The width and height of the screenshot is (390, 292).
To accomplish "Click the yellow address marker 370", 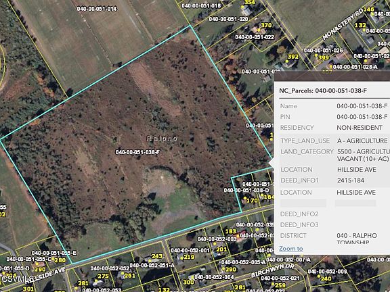I will [x=266, y=25].
